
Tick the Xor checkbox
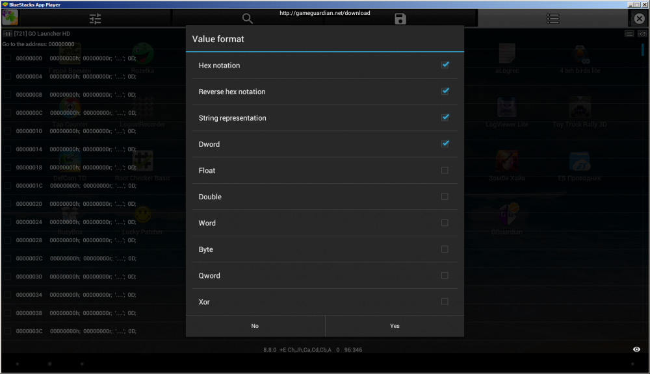click(445, 302)
